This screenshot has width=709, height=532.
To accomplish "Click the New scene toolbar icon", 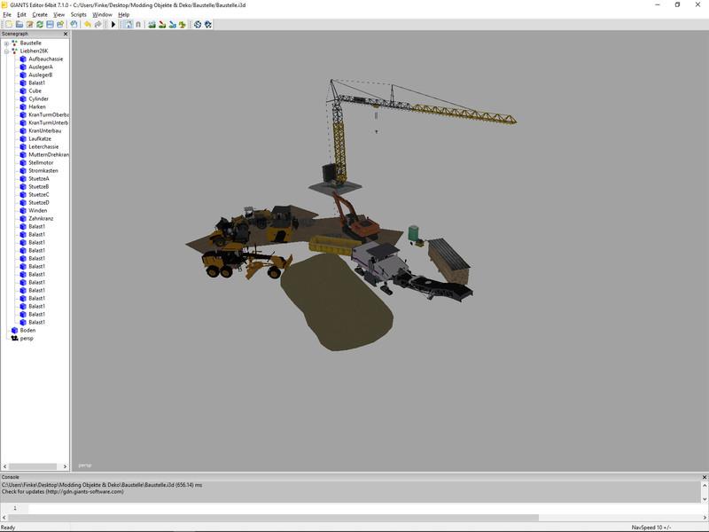I will (7, 25).
